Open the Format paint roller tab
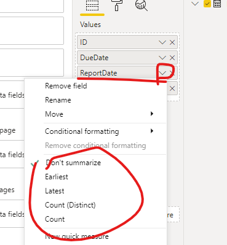Viewport: 227px width, 245px height. coord(117,5)
